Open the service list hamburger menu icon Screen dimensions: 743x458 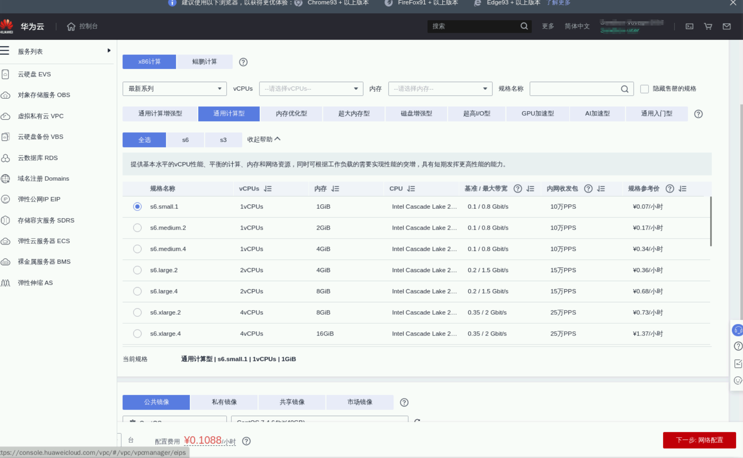tap(5, 51)
